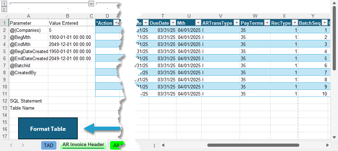Click the horizontal scrollbar thumb
338x151 pixels.
[253, 145]
